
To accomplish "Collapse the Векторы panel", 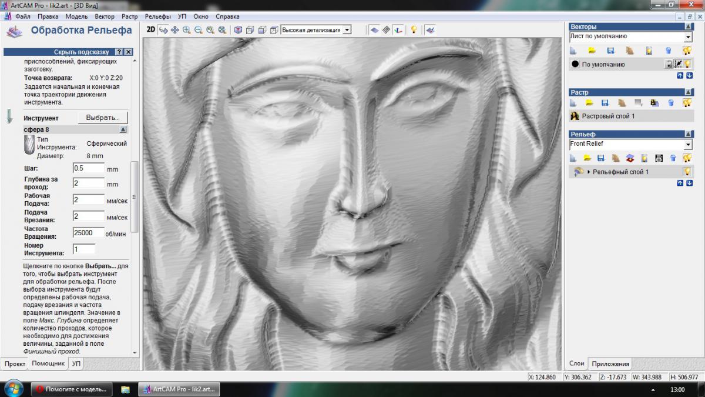I will pos(688,27).
